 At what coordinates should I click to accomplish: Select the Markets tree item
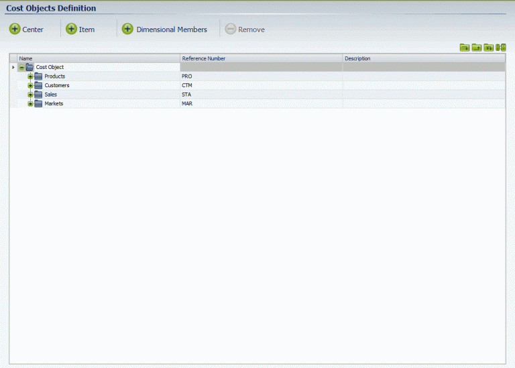point(54,104)
